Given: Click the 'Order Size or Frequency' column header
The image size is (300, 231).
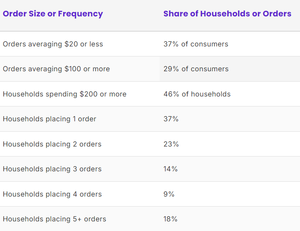Looking at the screenshot, I should [53, 14].
